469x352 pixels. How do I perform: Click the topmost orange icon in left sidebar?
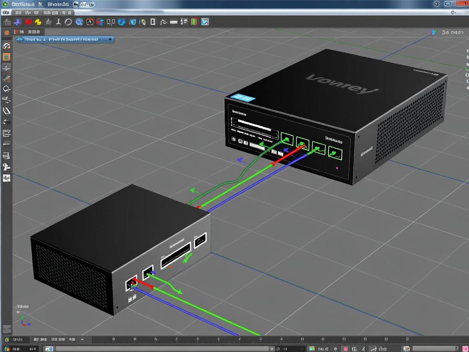(7, 32)
